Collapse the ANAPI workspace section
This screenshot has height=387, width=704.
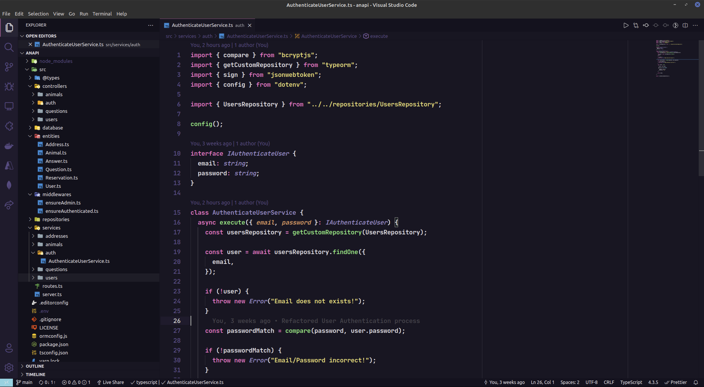89,53
